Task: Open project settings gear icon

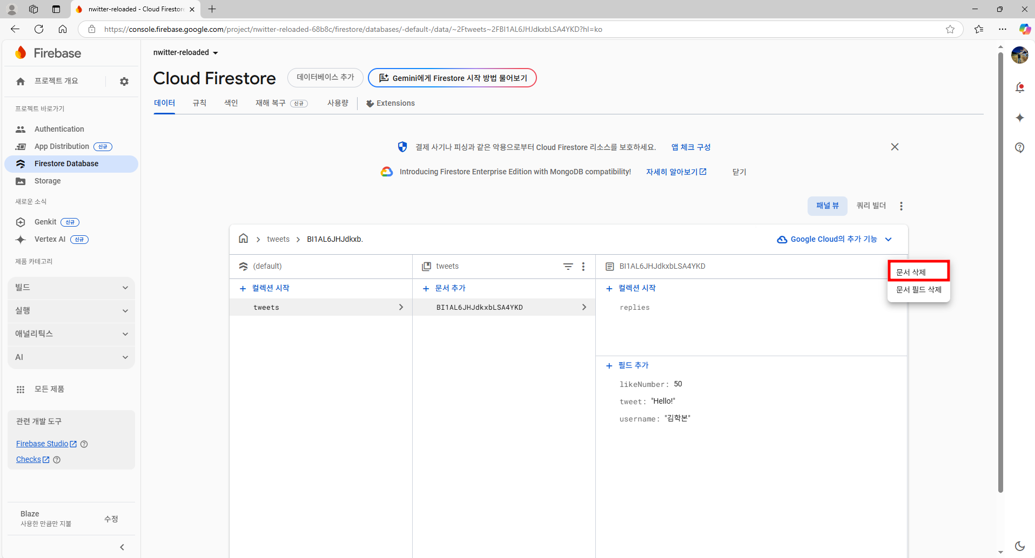Action: coord(124,81)
